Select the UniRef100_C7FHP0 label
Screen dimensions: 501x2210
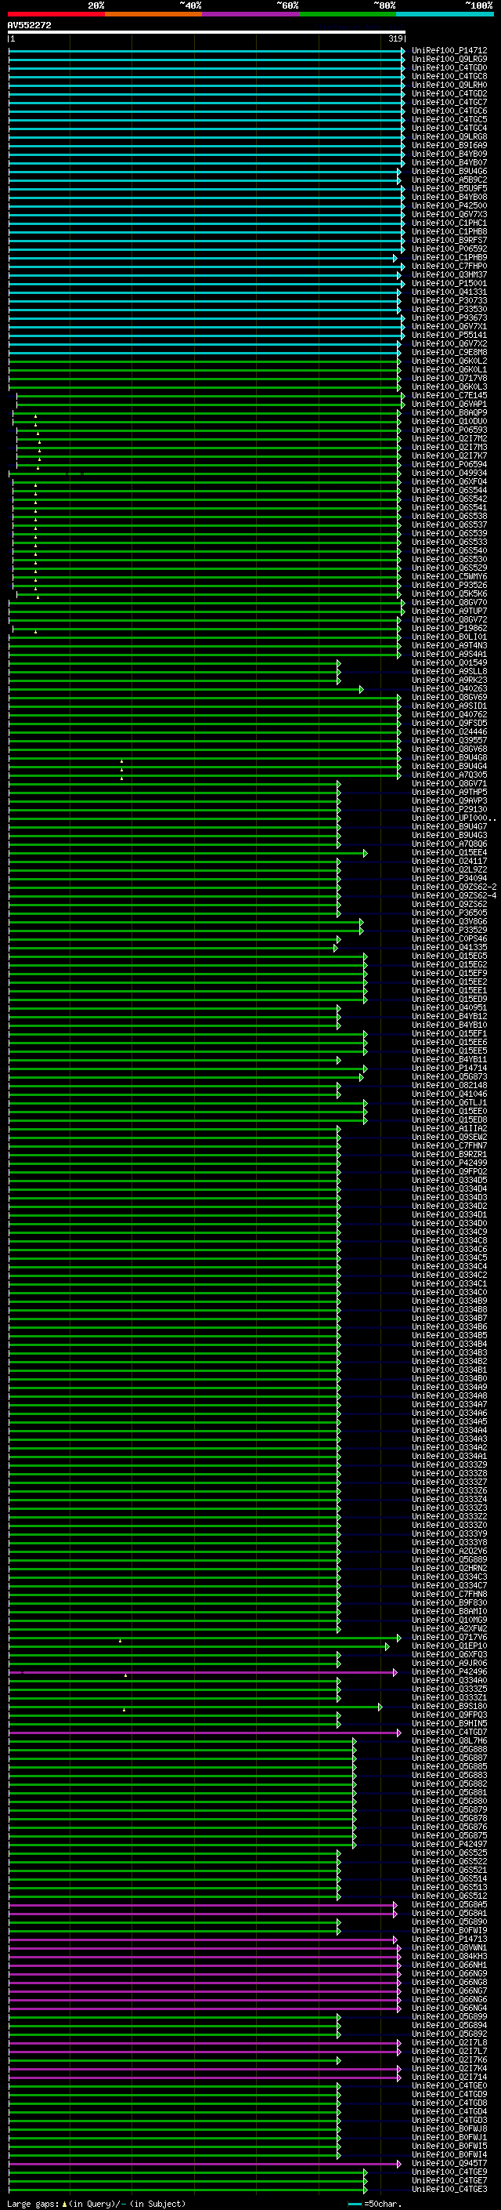(x=449, y=266)
